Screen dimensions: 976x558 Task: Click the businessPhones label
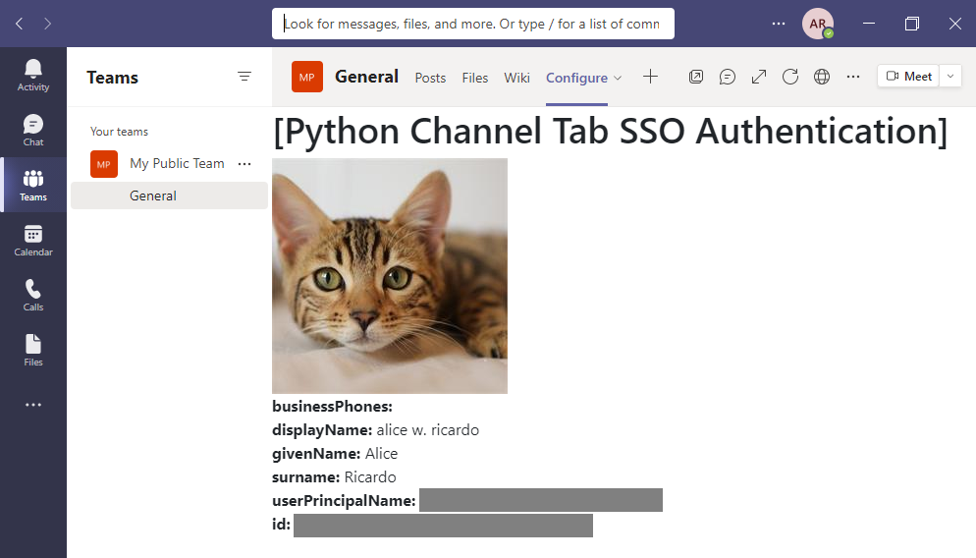(332, 407)
